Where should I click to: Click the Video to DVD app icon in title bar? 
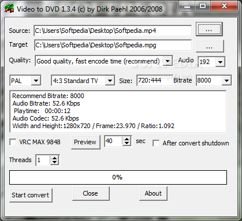9,9
